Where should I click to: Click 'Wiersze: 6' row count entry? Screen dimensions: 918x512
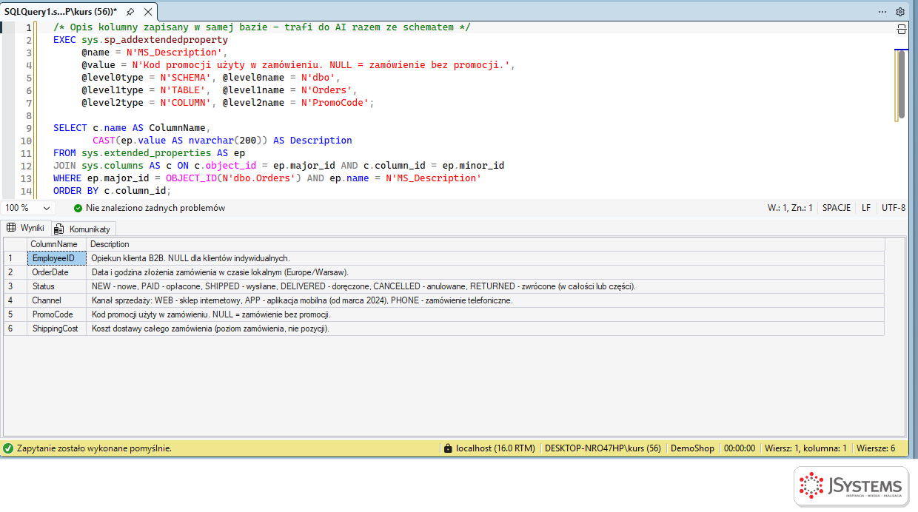click(876, 448)
